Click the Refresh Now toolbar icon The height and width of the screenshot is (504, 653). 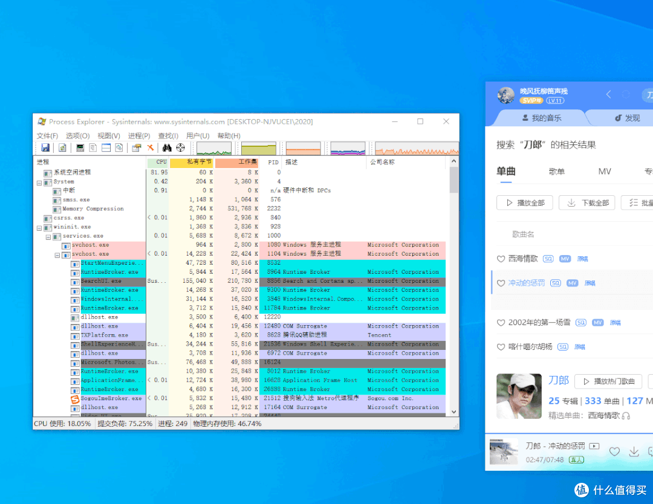pos(62,147)
